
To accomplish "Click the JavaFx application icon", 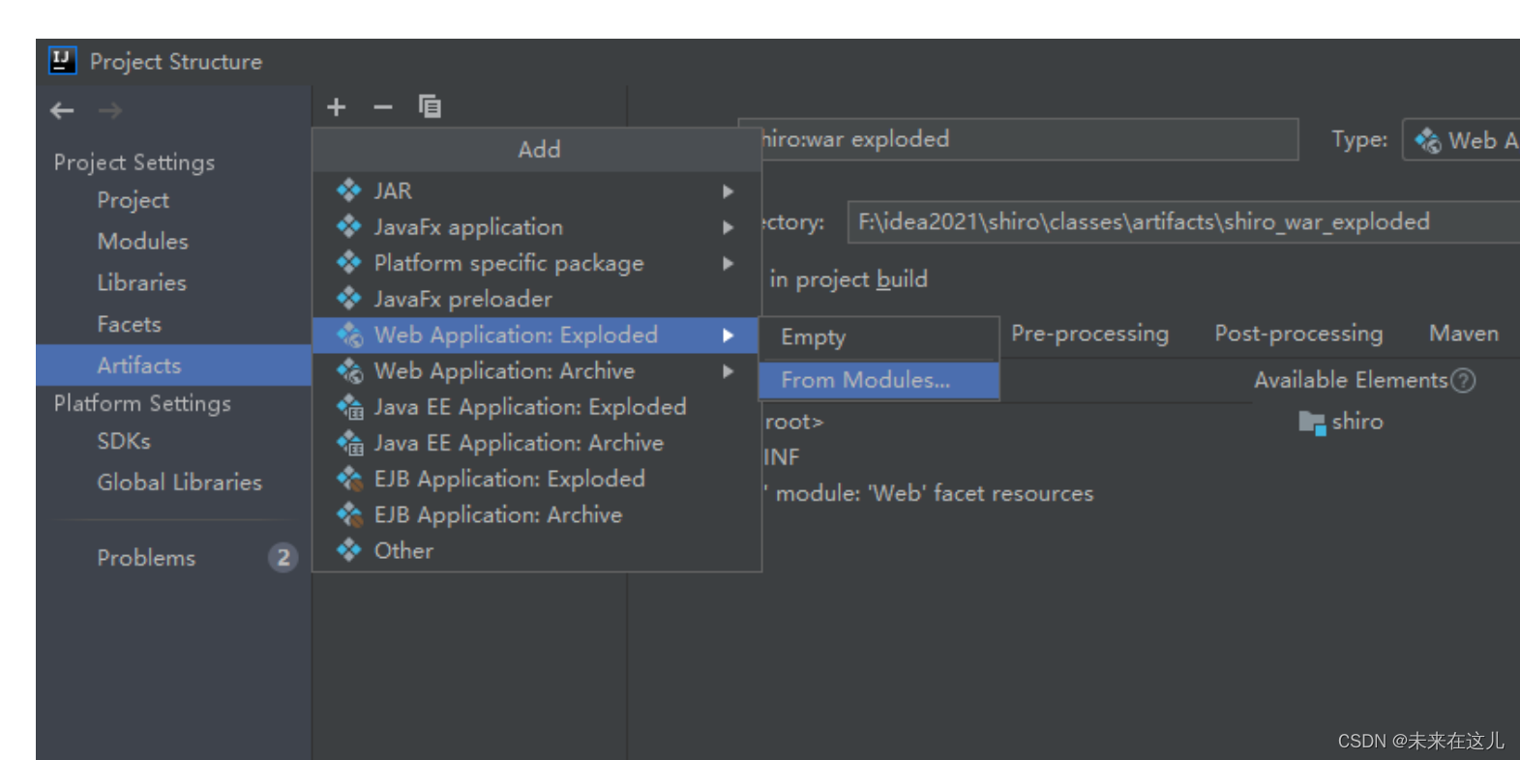I will tap(348, 226).
